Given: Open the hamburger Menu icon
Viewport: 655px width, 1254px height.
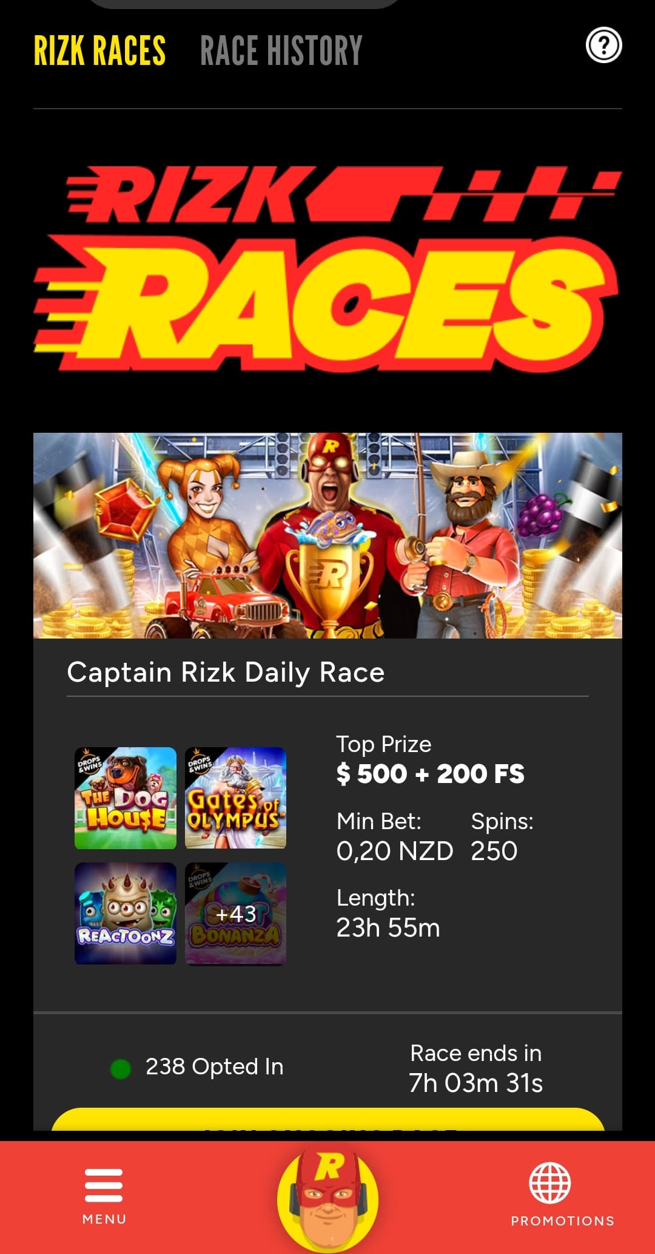Looking at the screenshot, I should tap(104, 1185).
